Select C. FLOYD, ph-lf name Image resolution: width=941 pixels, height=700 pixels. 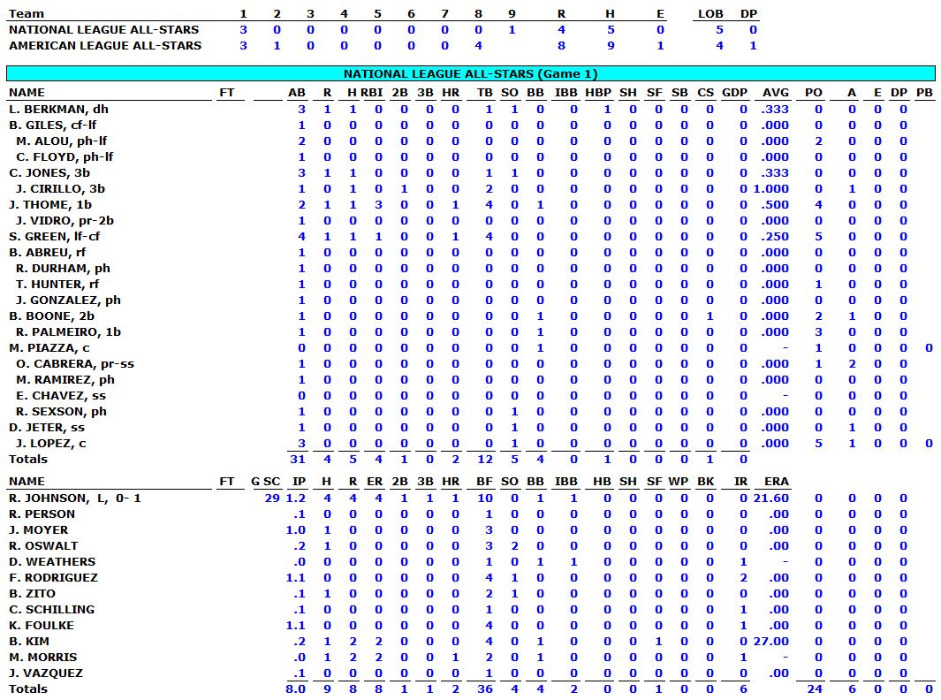click(x=65, y=156)
